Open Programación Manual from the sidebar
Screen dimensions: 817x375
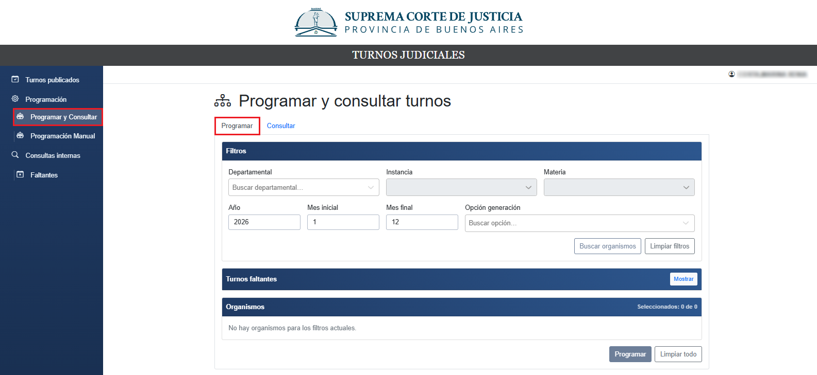tap(62, 136)
